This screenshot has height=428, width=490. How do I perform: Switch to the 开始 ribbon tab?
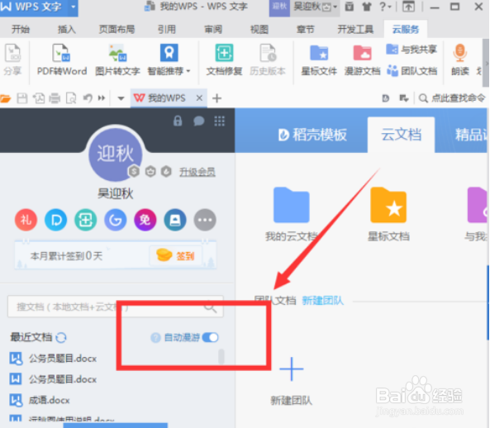21,30
